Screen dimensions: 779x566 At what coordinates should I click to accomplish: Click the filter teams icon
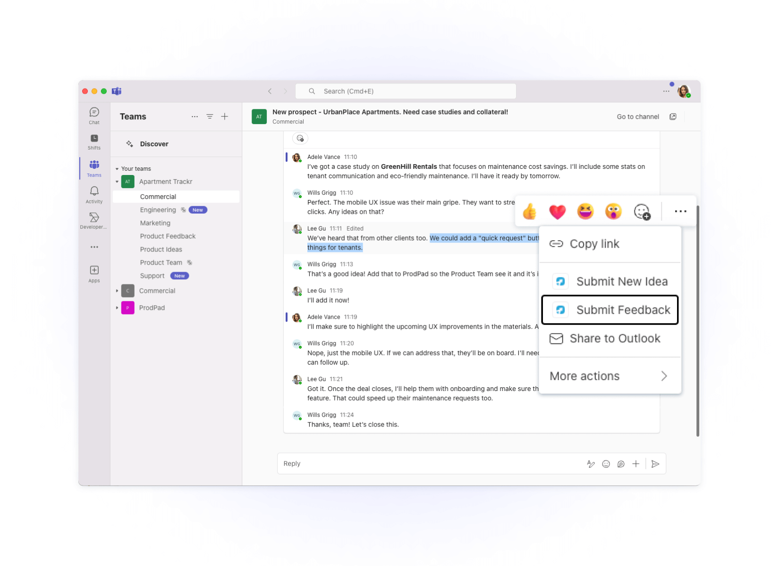coord(210,117)
